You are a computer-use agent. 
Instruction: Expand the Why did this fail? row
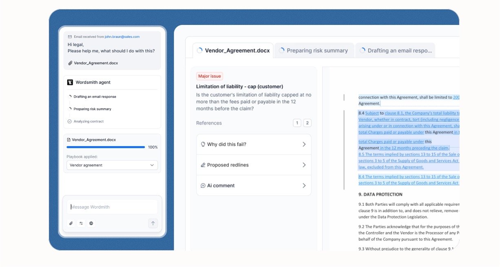(x=304, y=144)
